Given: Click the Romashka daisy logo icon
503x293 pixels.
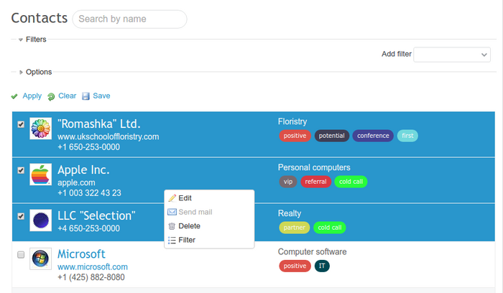Looking at the screenshot, I should (x=40, y=129).
